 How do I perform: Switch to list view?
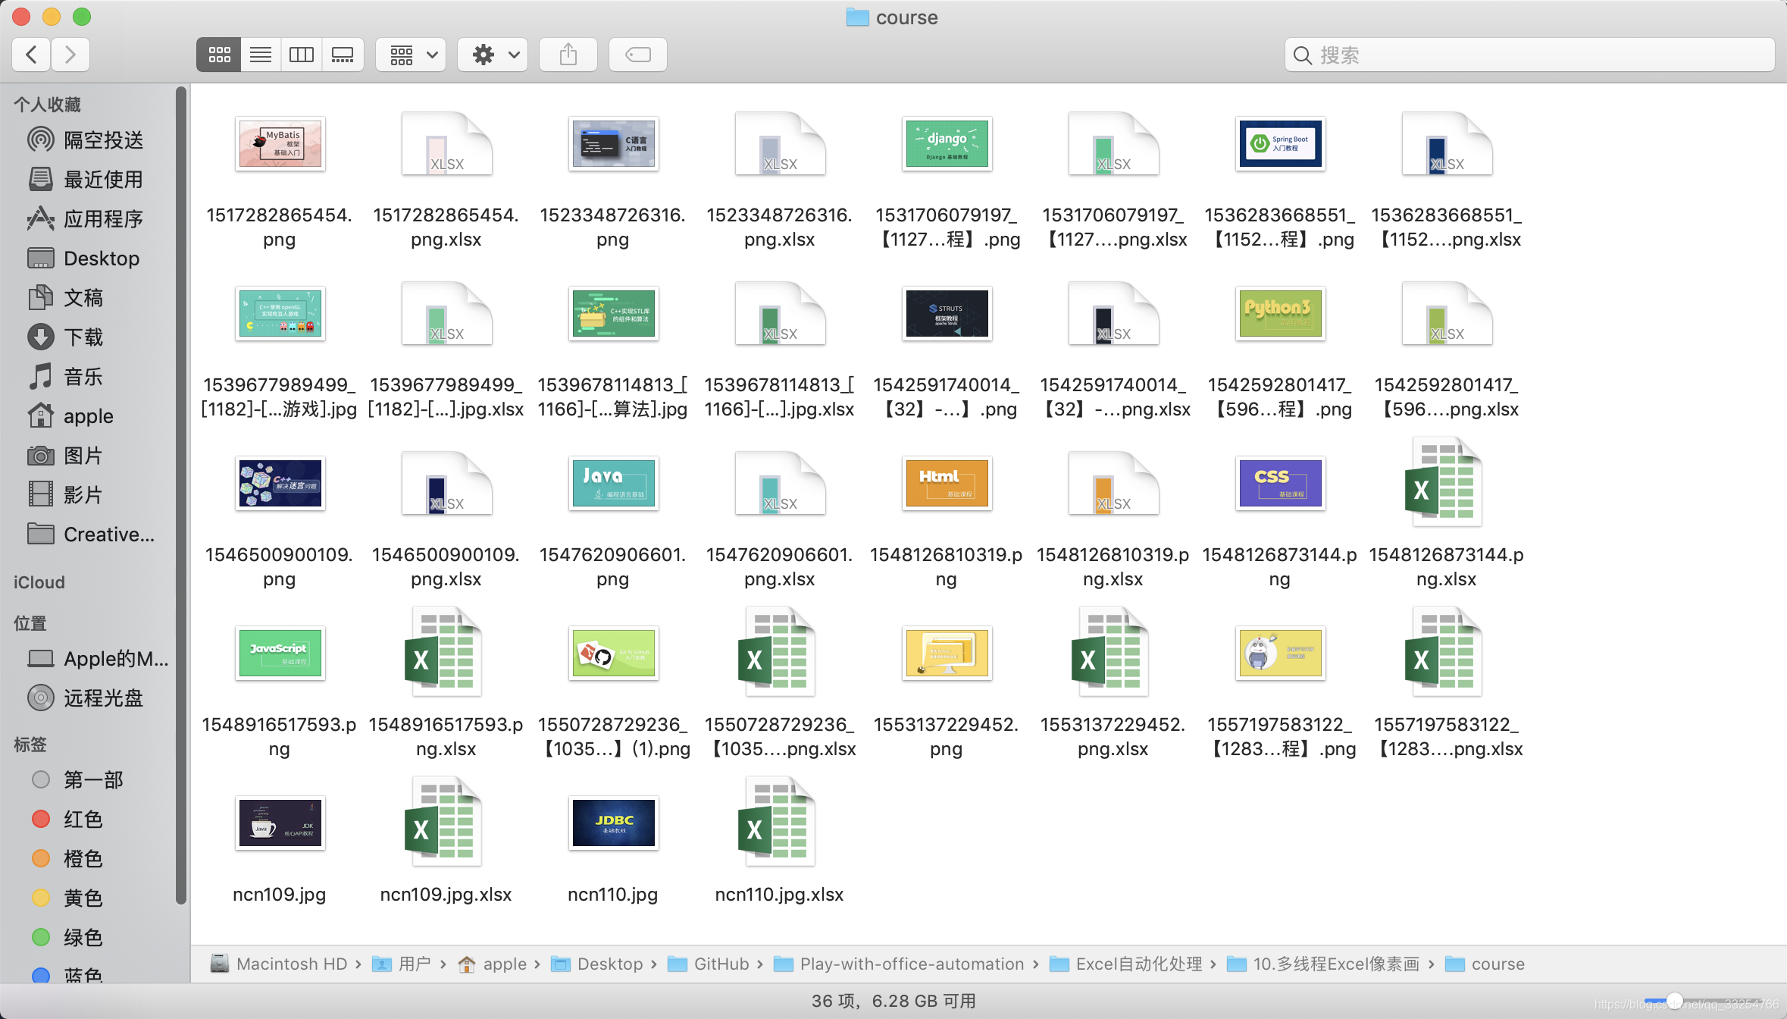[x=261, y=55]
